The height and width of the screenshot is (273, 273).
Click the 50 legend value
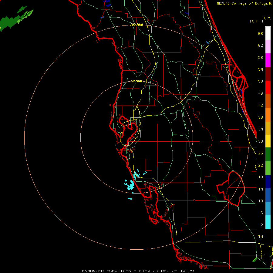261,81
